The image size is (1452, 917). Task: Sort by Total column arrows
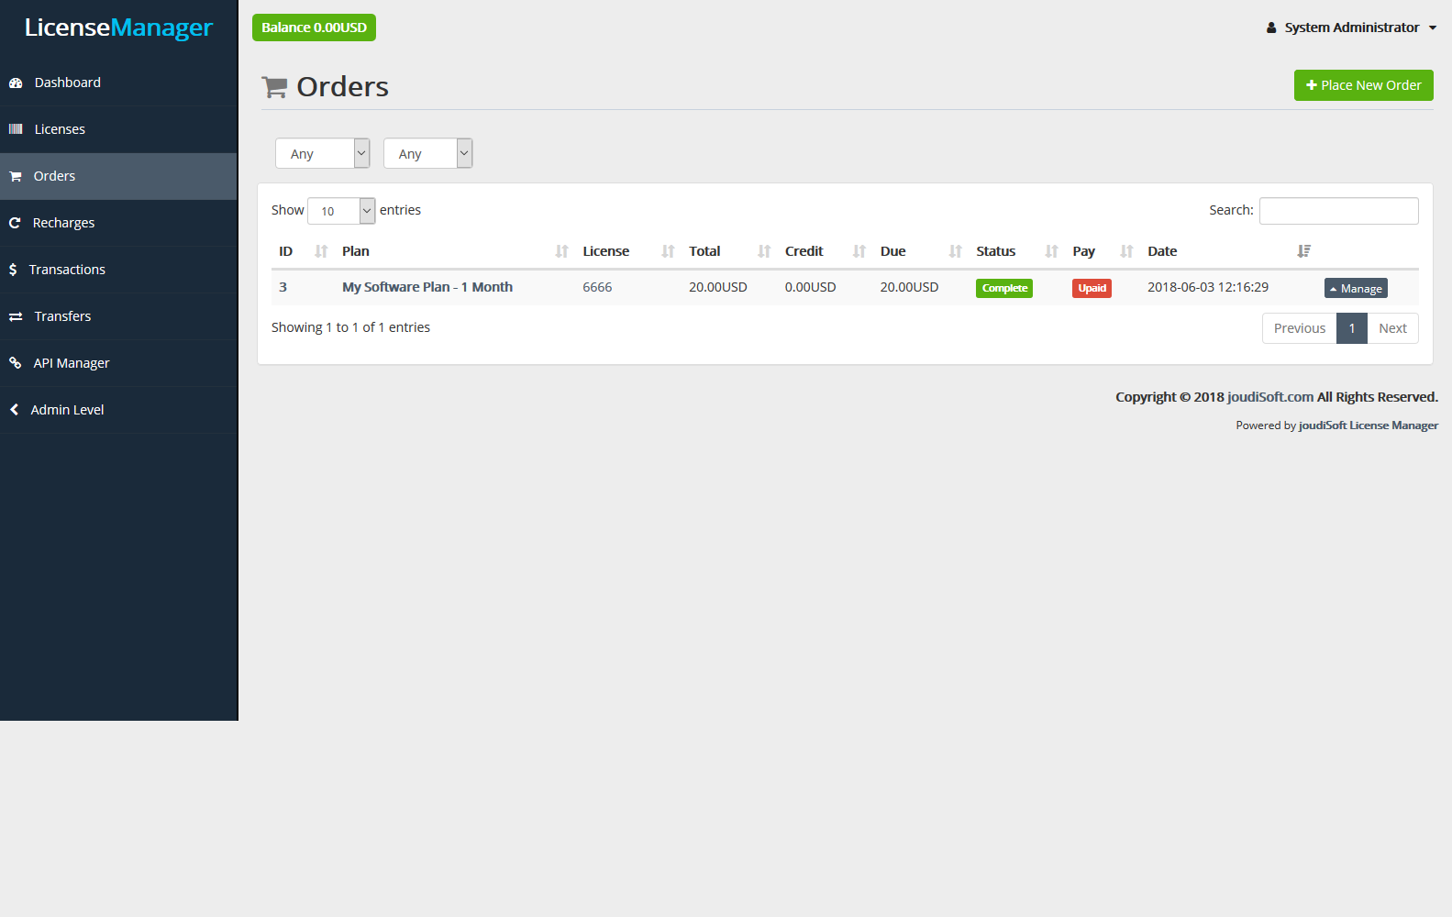(764, 251)
